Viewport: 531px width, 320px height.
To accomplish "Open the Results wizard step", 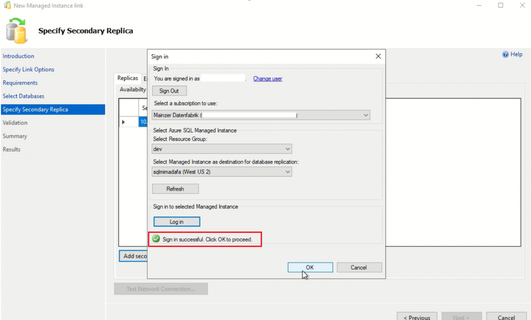I will (12, 149).
